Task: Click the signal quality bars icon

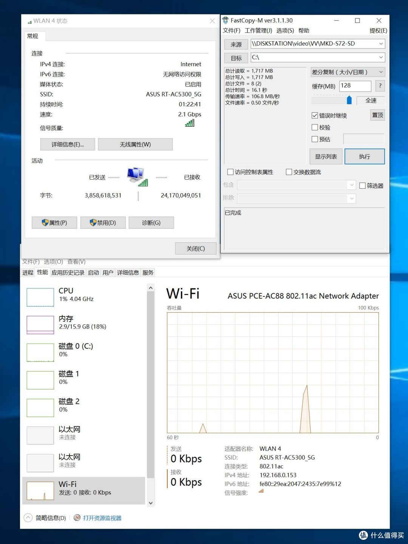Action: [x=190, y=123]
